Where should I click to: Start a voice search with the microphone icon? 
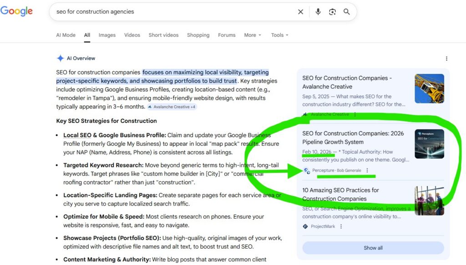318,12
